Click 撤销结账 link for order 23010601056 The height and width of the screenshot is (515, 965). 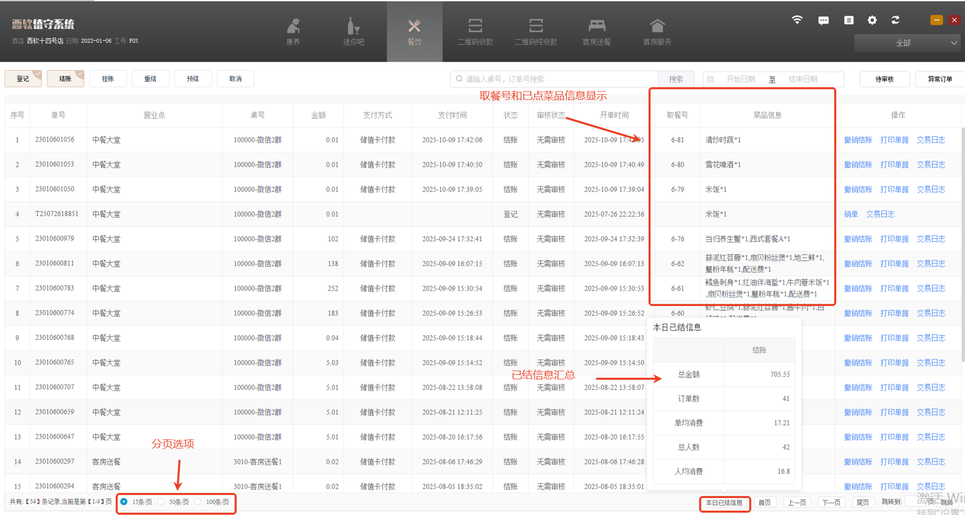point(858,140)
